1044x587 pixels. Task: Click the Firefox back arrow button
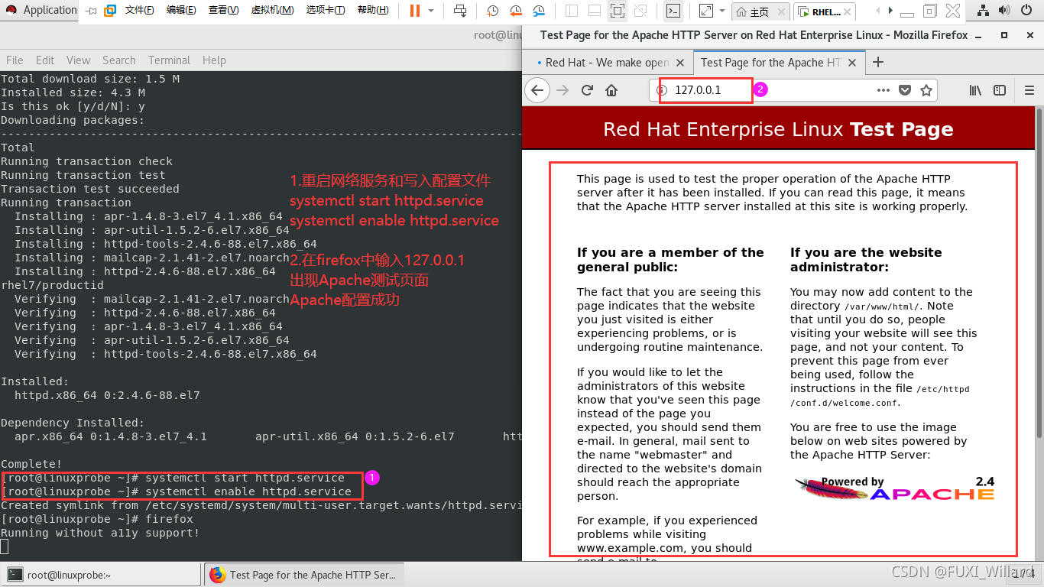pyautogui.click(x=537, y=90)
